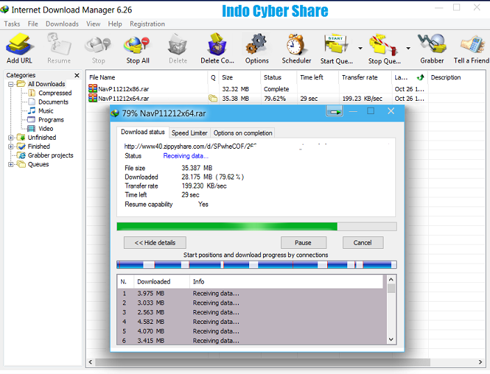Viewport: 490px width, 374px height.
Task: Open Options from the gears icon
Action: click(x=256, y=44)
